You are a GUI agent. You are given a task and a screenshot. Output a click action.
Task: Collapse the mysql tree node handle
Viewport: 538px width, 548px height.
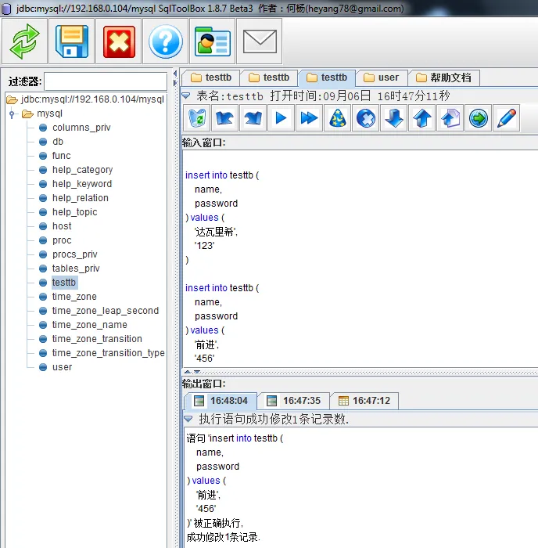[12, 114]
